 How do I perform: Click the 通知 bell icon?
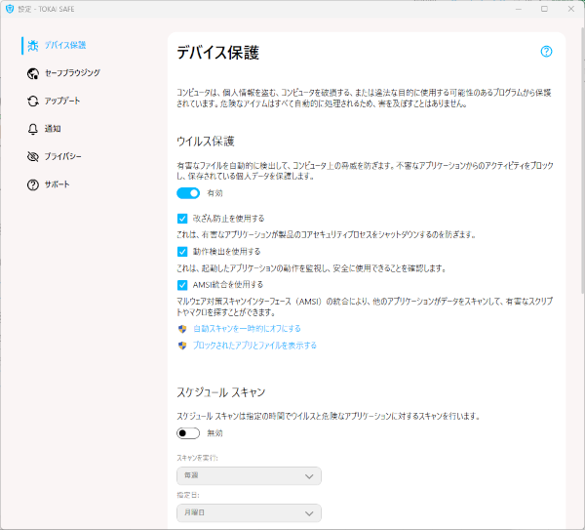point(33,129)
